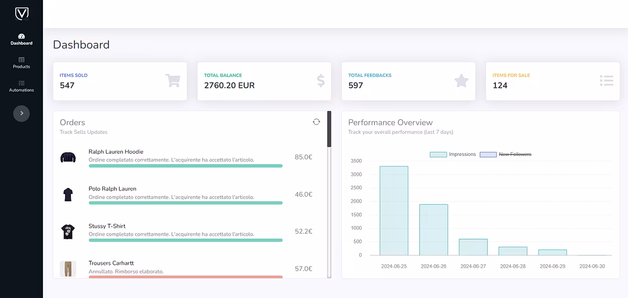This screenshot has height=298, width=628.
Task: Click the dollar icon in Total Balance
Action: pyautogui.click(x=320, y=80)
